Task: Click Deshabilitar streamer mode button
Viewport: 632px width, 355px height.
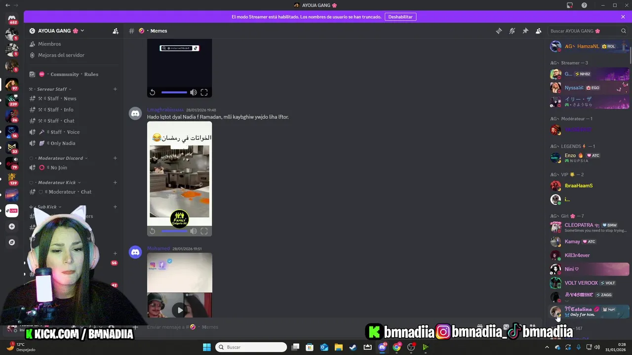Action: 400,17
